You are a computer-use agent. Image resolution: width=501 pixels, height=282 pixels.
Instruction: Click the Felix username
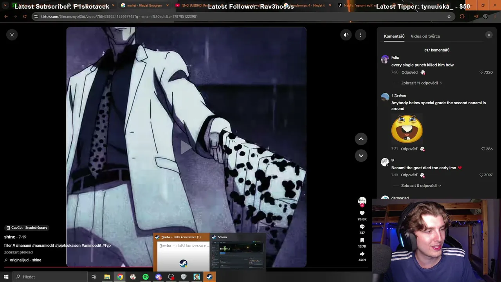[x=395, y=58]
